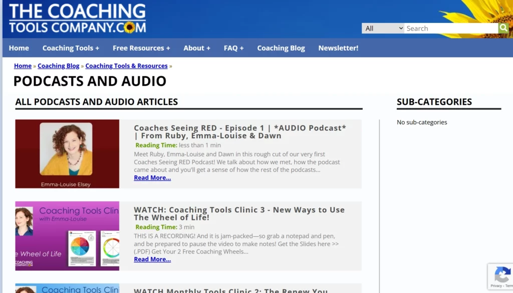Click Home in the breadcrumb trail

point(23,66)
